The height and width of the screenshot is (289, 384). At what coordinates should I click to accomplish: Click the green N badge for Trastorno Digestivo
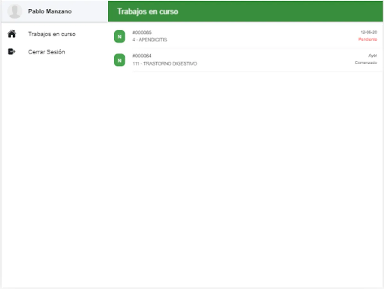[120, 60]
